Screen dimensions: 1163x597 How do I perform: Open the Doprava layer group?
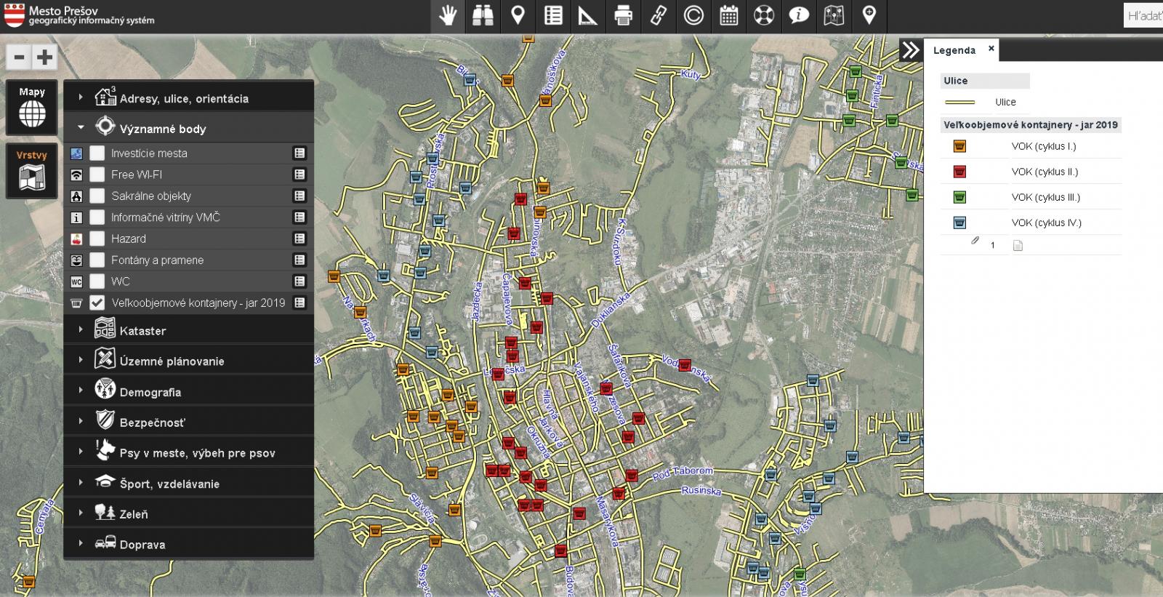point(189,544)
